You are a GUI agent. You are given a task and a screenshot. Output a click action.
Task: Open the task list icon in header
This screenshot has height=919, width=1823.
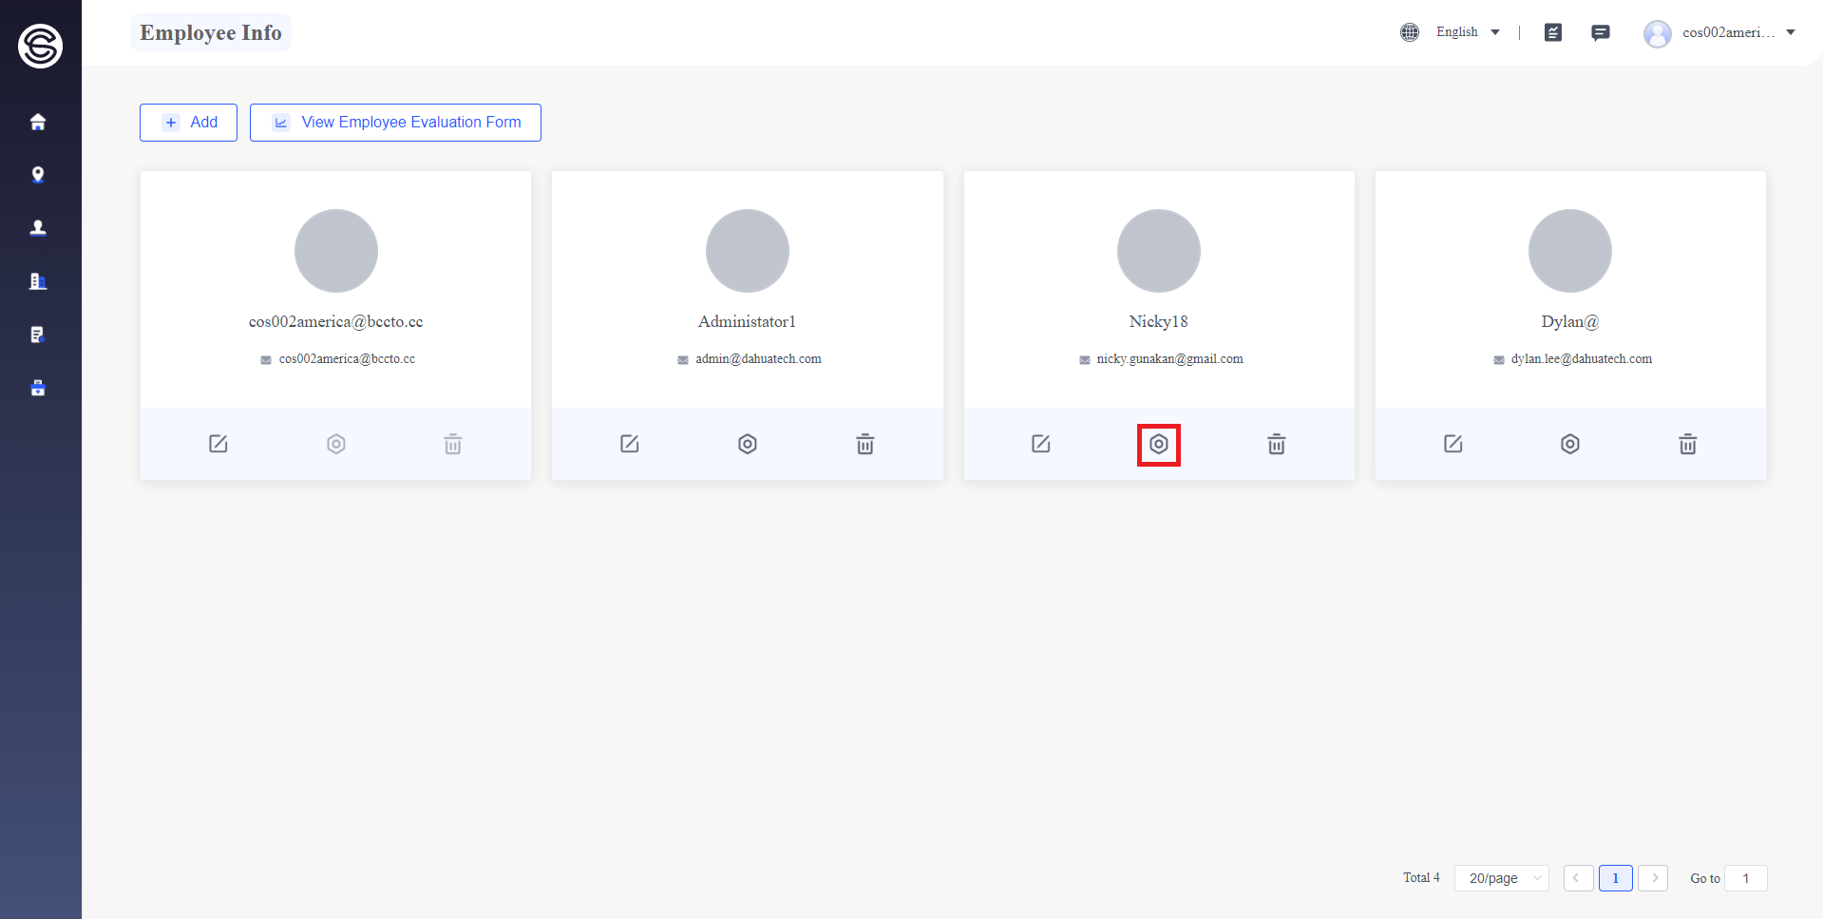(1553, 32)
